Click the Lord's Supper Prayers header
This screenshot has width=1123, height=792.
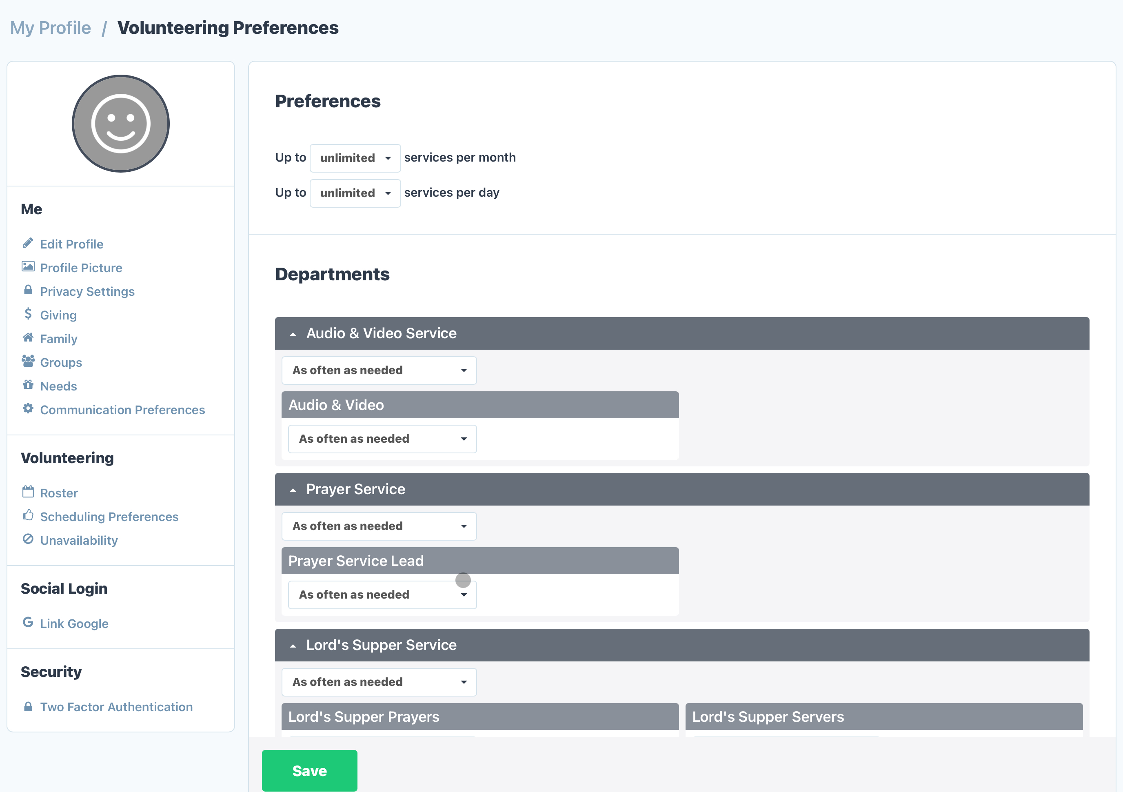pos(480,717)
